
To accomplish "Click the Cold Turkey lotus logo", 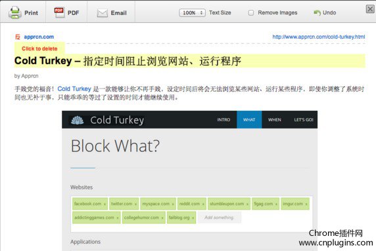I will tap(78, 120).
